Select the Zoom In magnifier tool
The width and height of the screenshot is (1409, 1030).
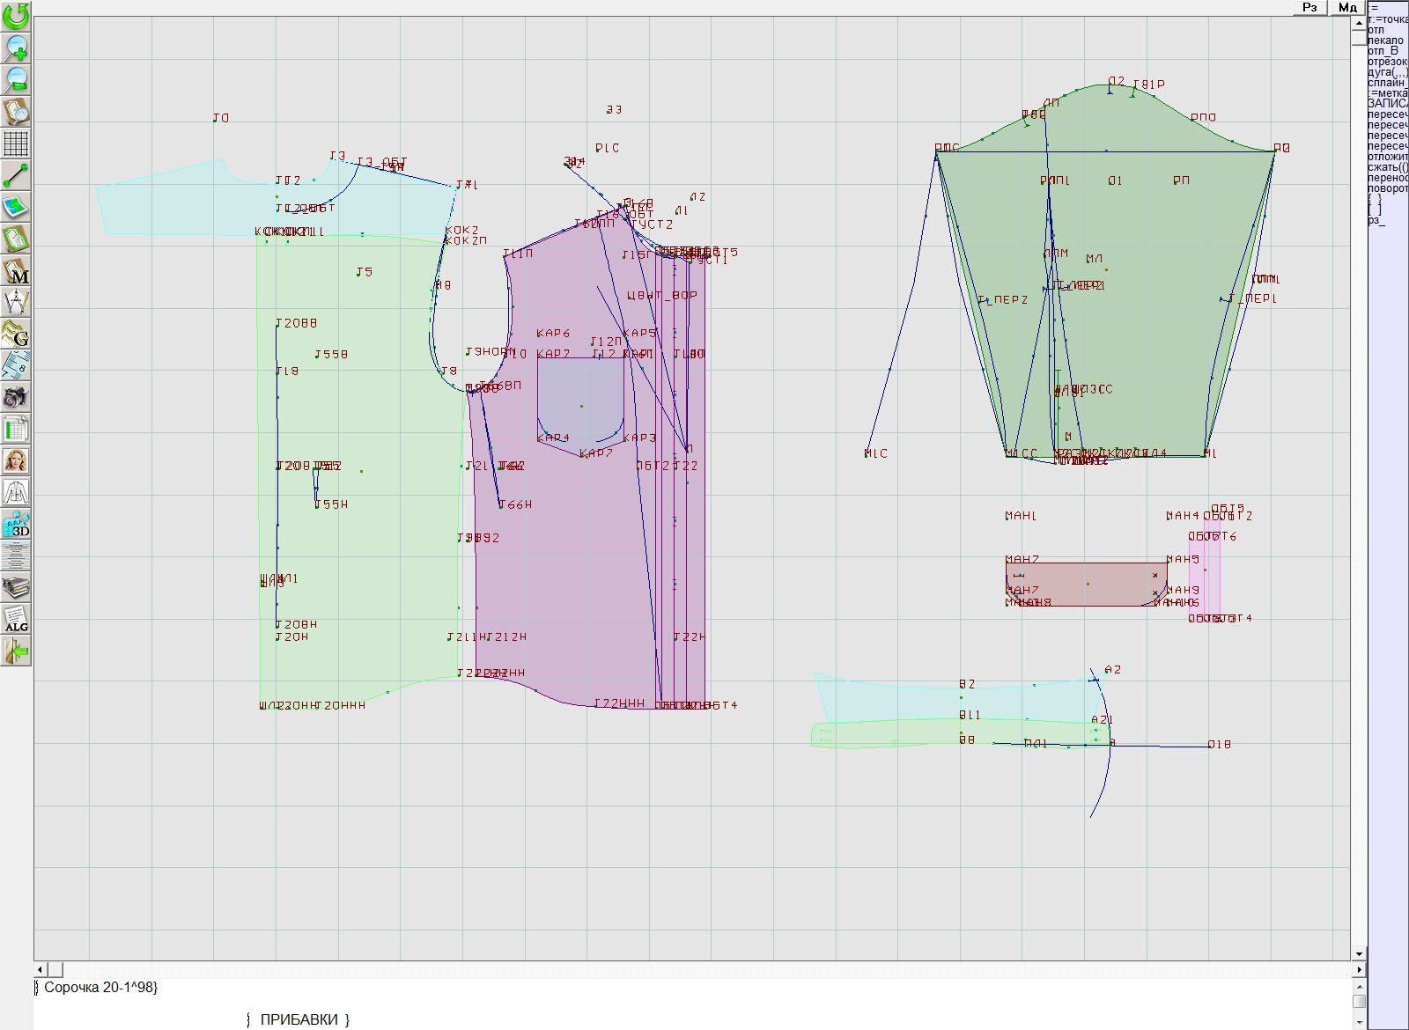pyautogui.click(x=16, y=48)
